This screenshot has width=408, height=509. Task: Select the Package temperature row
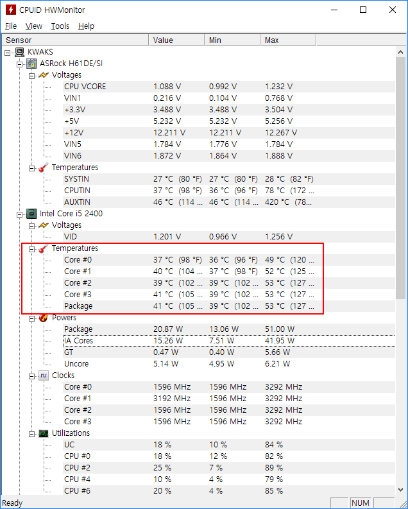click(229, 306)
